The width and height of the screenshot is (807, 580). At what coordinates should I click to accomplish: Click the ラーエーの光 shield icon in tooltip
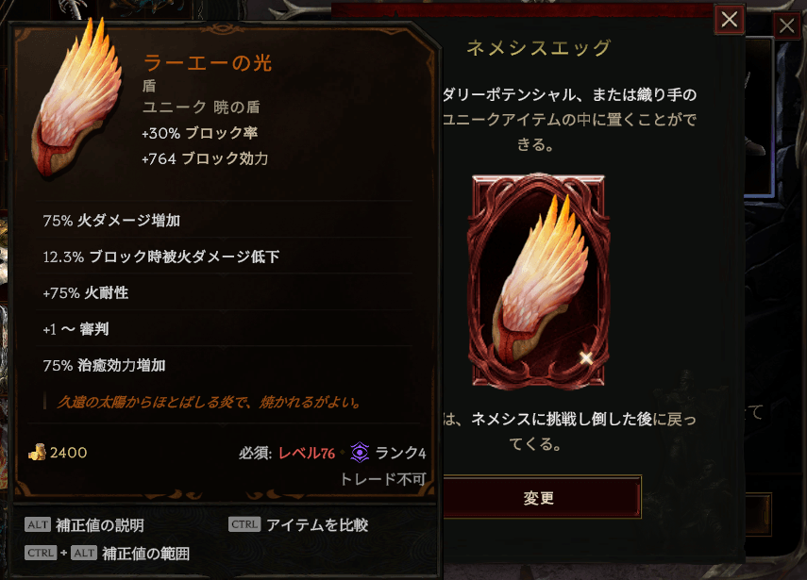[x=77, y=98]
